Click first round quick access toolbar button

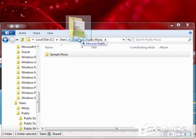pyautogui.click(x=12, y=26)
